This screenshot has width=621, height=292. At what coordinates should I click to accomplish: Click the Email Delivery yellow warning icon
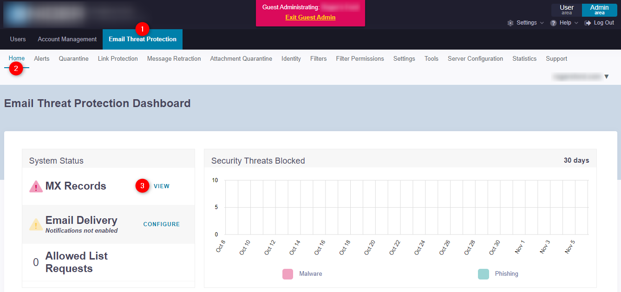(x=36, y=224)
